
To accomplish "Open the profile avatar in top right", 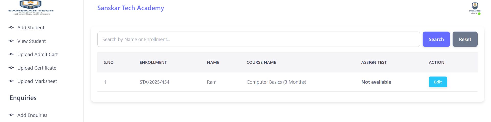I will [475, 8].
